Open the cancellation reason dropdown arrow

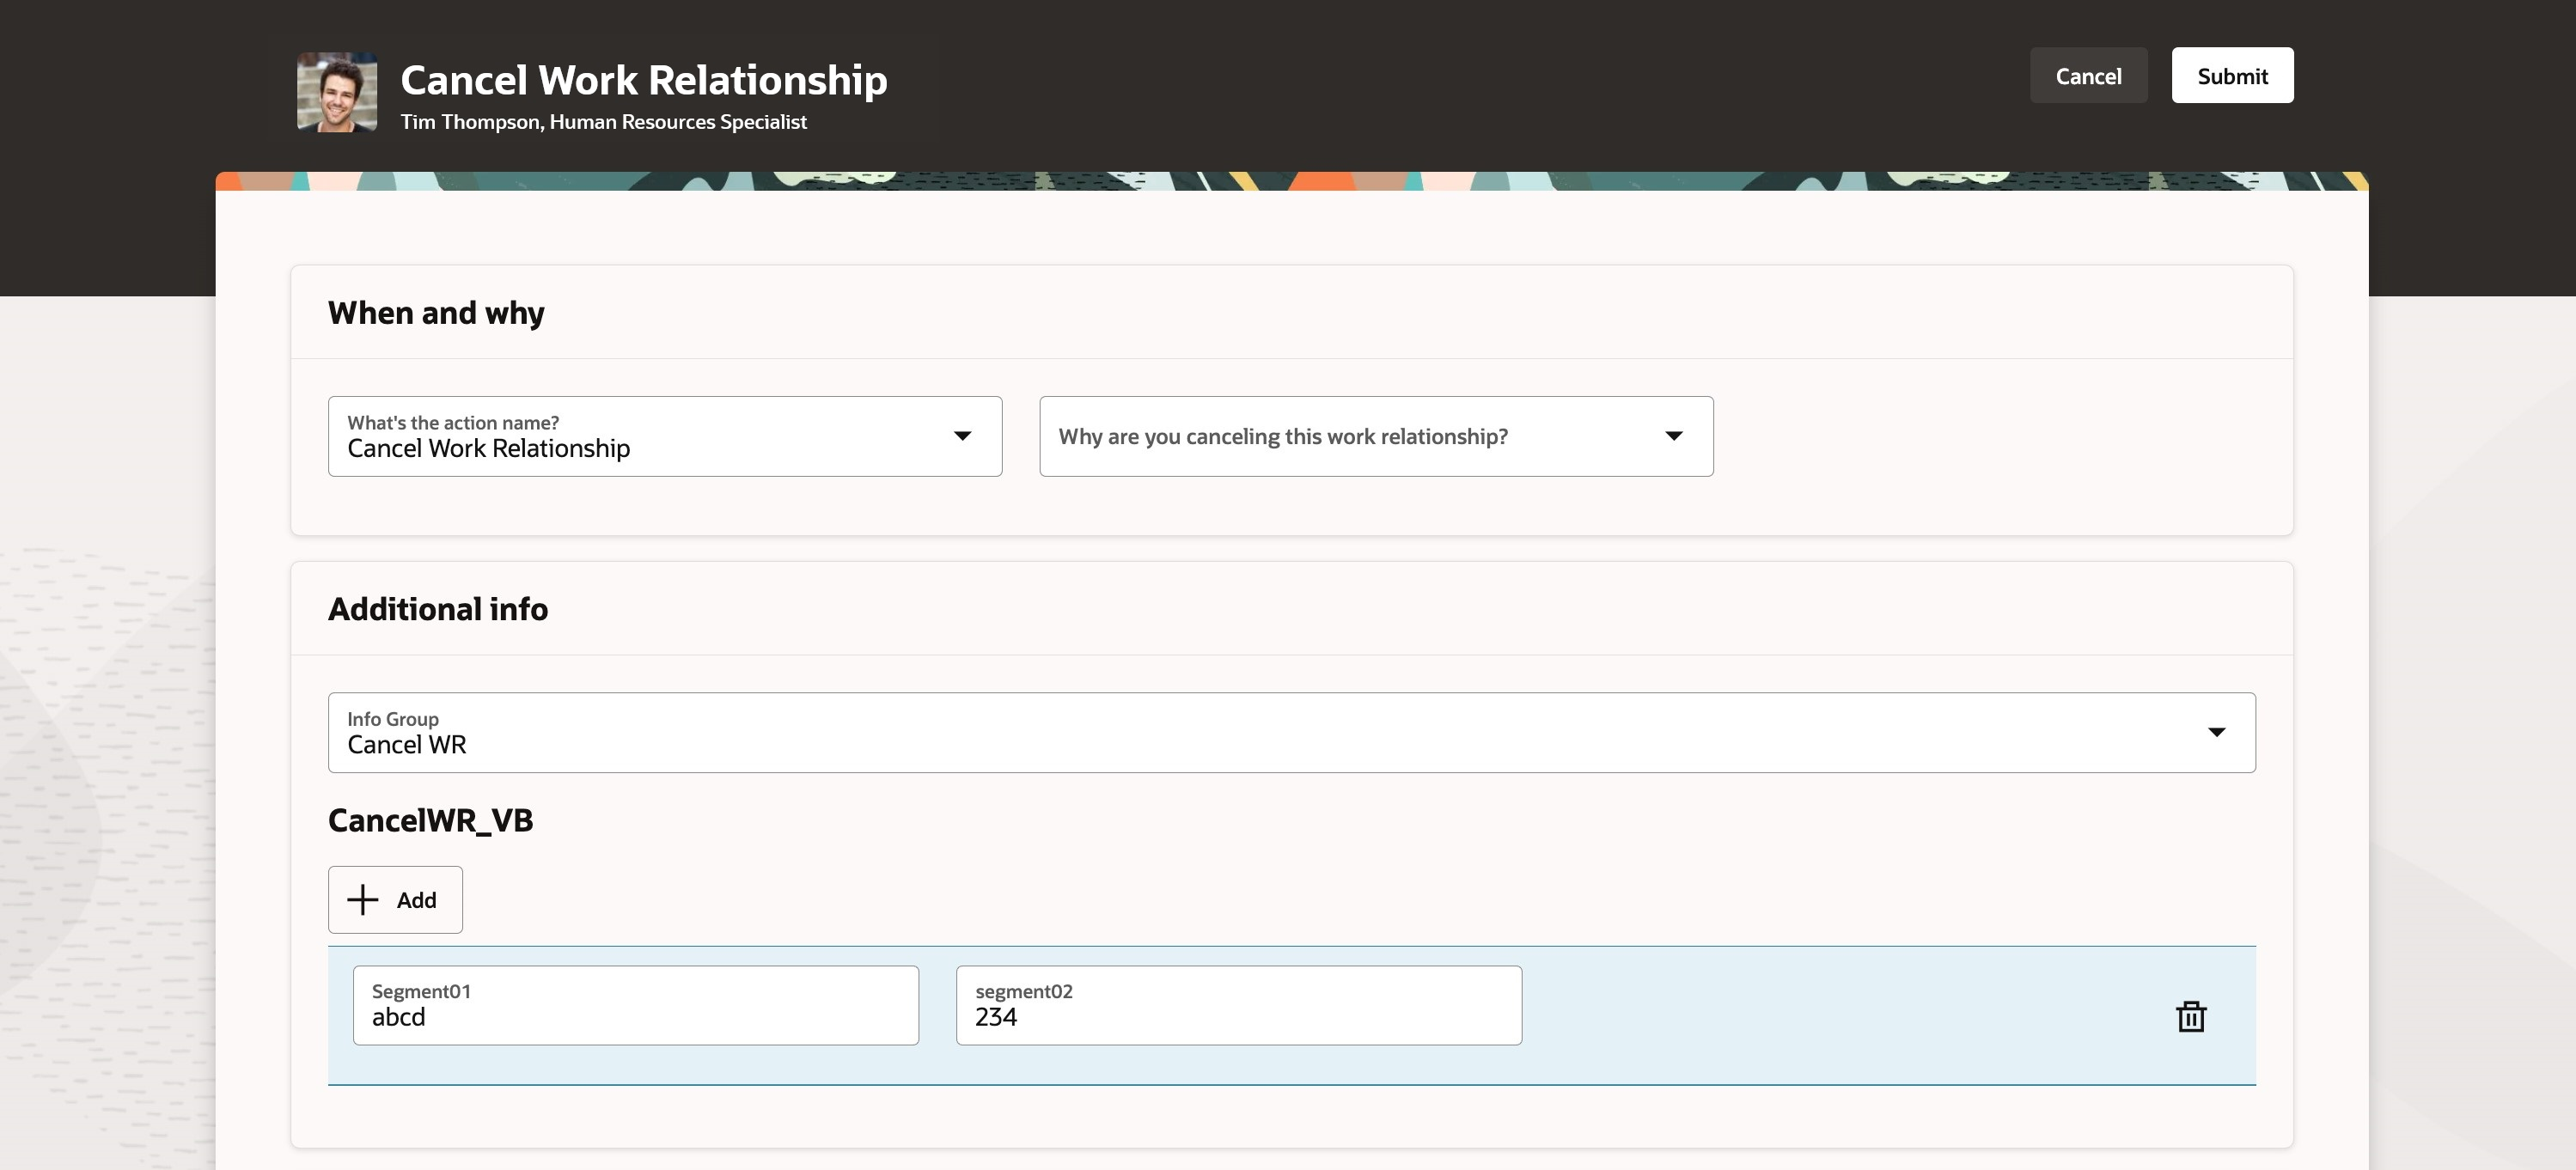(1673, 436)
